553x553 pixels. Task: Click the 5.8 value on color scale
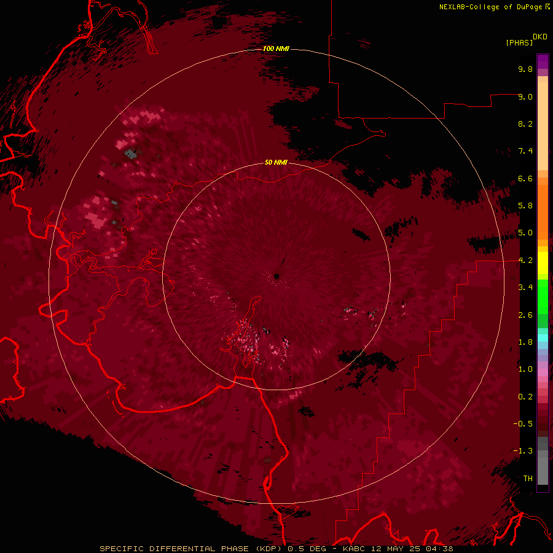tap(525, 206)
